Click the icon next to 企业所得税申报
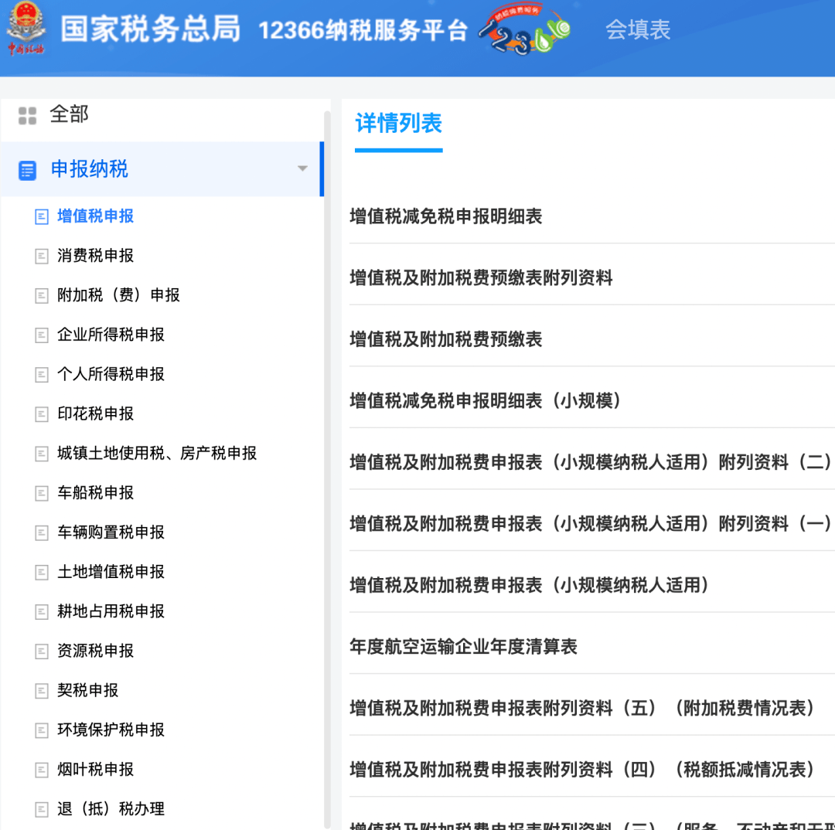Viewport: 835px width, 830px height. [x=42, y=335]
